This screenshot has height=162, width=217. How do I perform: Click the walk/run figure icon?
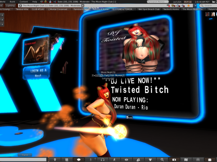tap(114, 159)
